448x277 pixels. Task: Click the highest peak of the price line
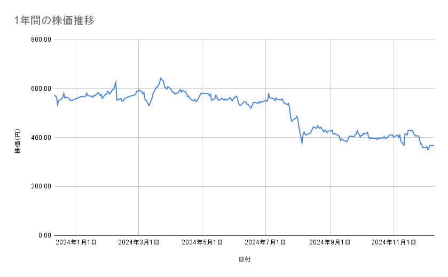(160, 78)
